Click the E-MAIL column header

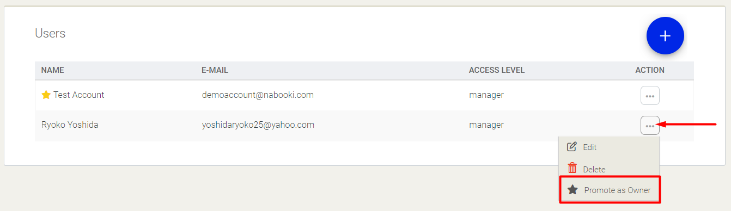(x=215, y=70)
